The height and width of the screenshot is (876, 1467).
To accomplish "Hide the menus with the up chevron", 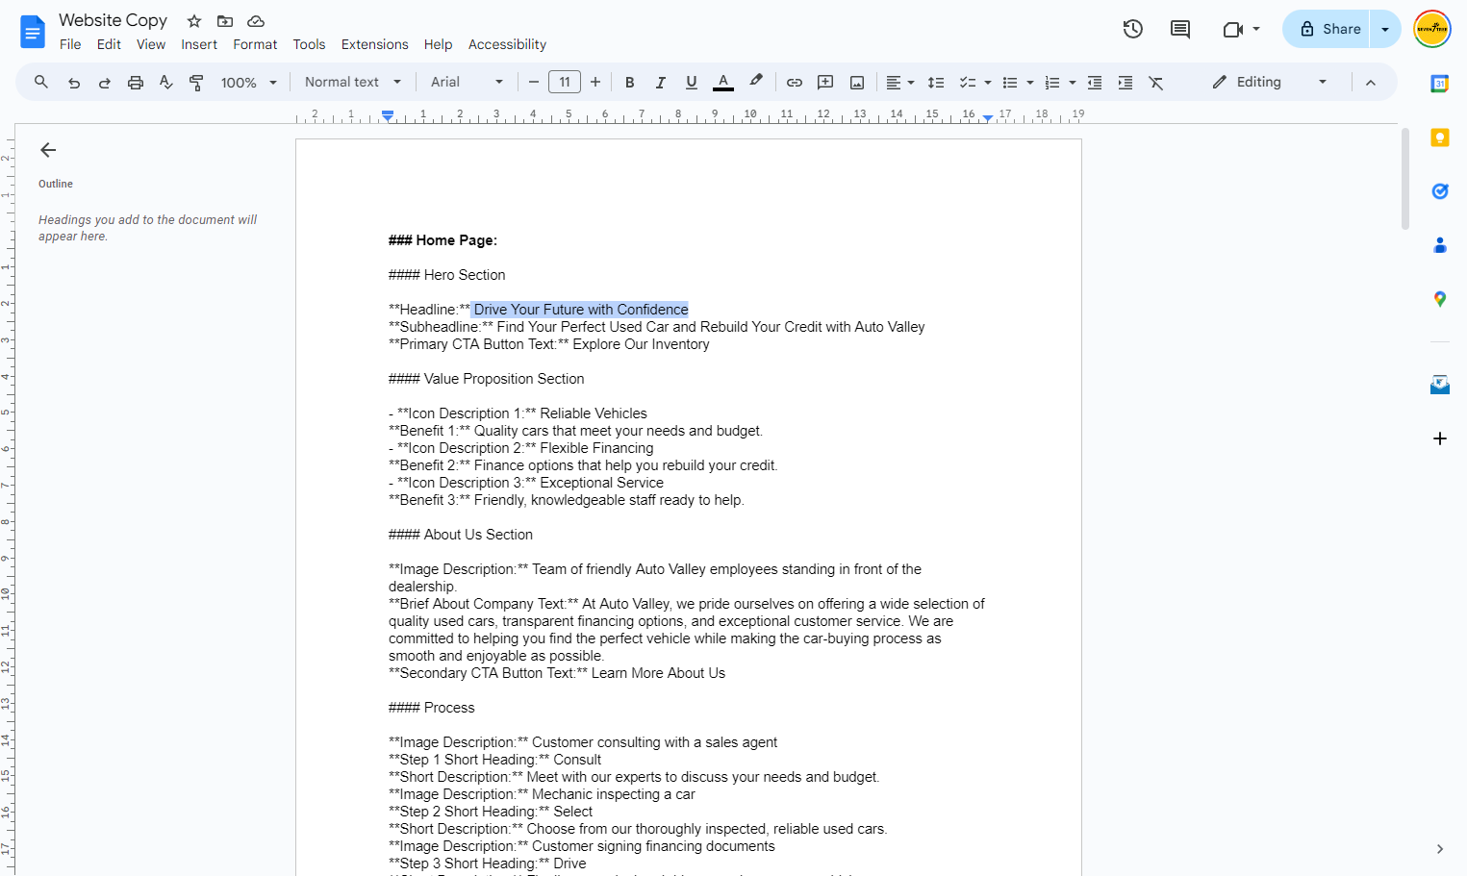I will pos(1371,83).
